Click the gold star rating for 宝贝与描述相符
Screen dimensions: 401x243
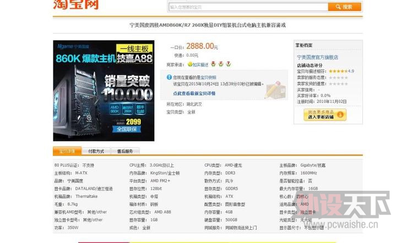338,71
